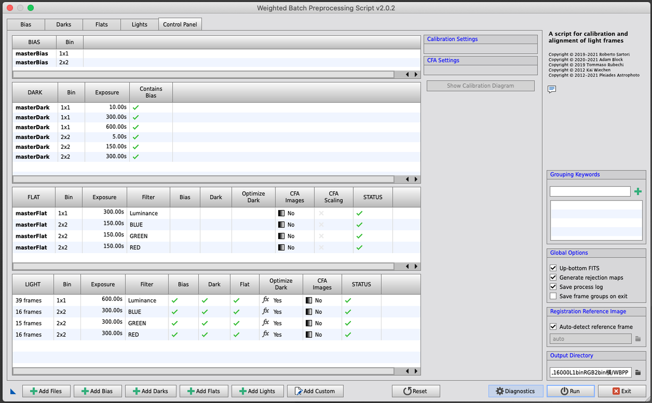Click the grouping keyword input field
Viewport: 652px width, 403px height.
[x=590, y=191]
